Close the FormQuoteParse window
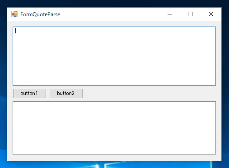 point(211,14)
